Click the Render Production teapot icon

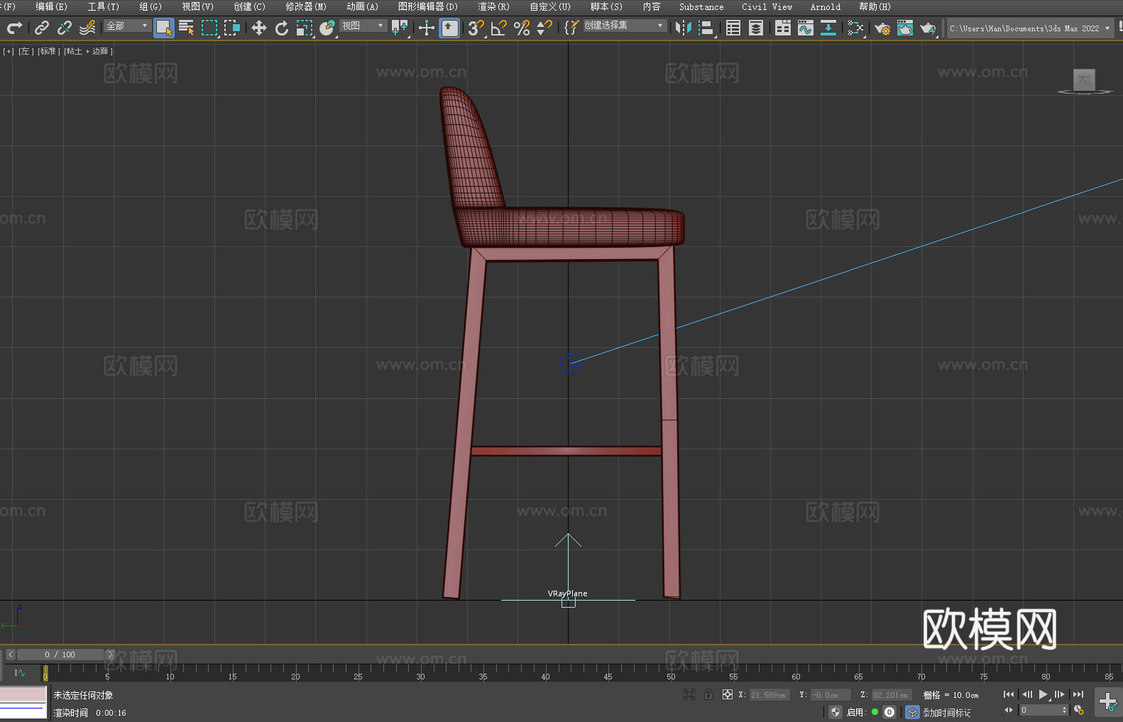point(928,28)
